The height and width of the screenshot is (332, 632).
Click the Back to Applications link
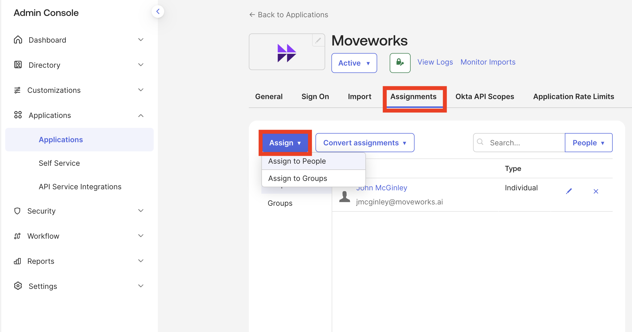289,15
